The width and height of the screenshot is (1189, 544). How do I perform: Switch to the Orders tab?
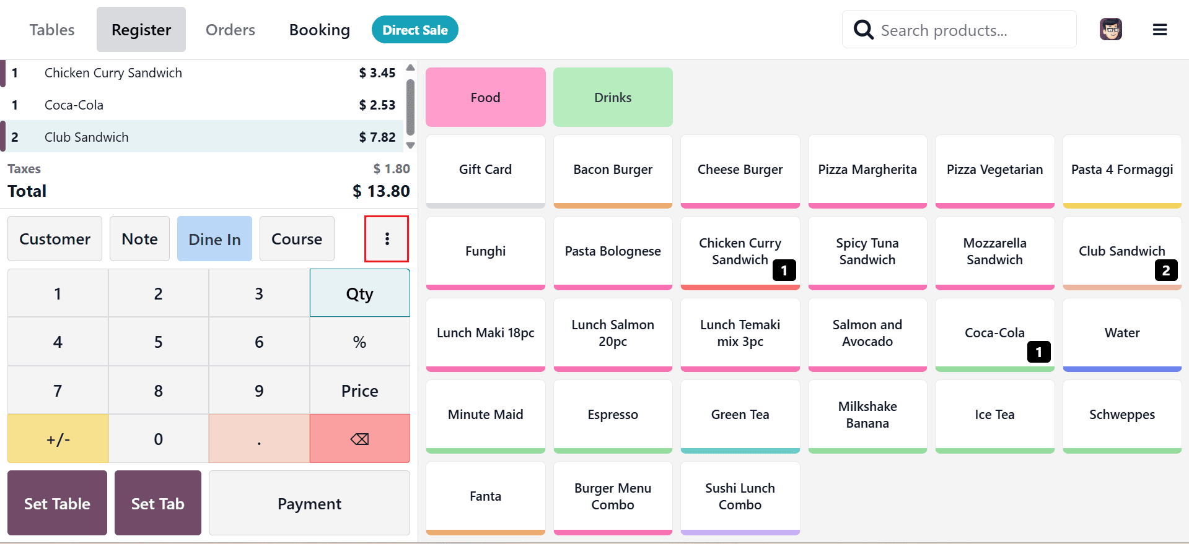click(230, 29)
